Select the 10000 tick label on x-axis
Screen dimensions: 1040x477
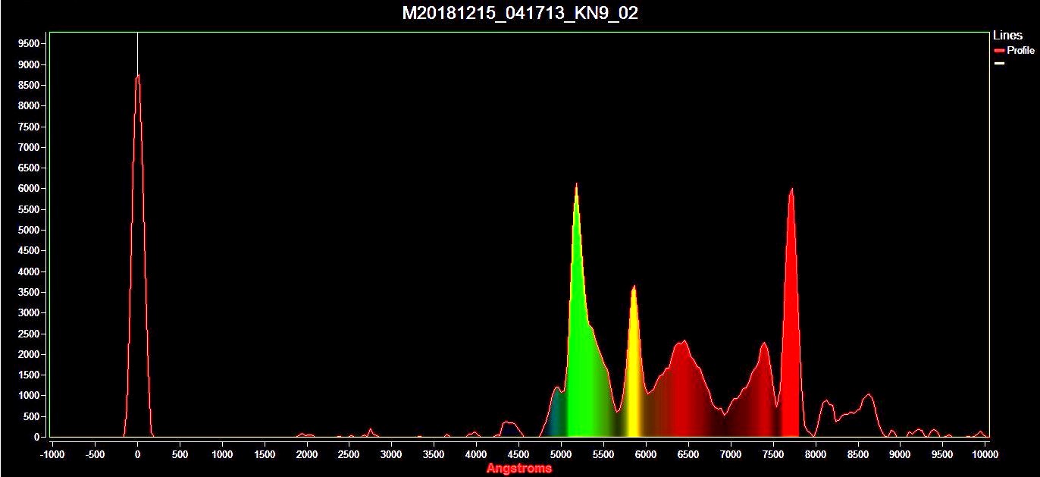[x=985, y=454]
